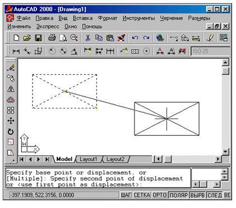Toggle ОРТО ortho mode

click(159, 195)
